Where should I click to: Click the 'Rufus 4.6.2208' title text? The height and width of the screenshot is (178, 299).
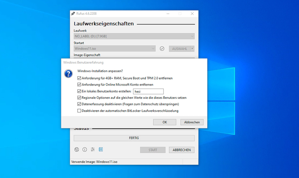86,14
